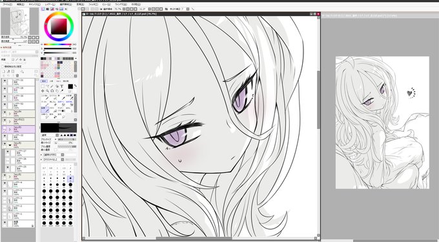The image size is (439, 242).
Task: Swap foreground and background colors arrow
Action: tap(76, 86)
